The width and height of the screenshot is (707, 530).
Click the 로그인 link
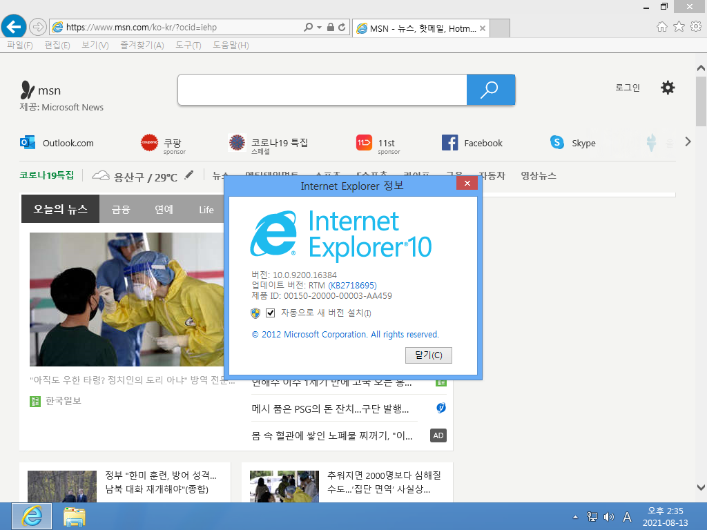point(627,88)
